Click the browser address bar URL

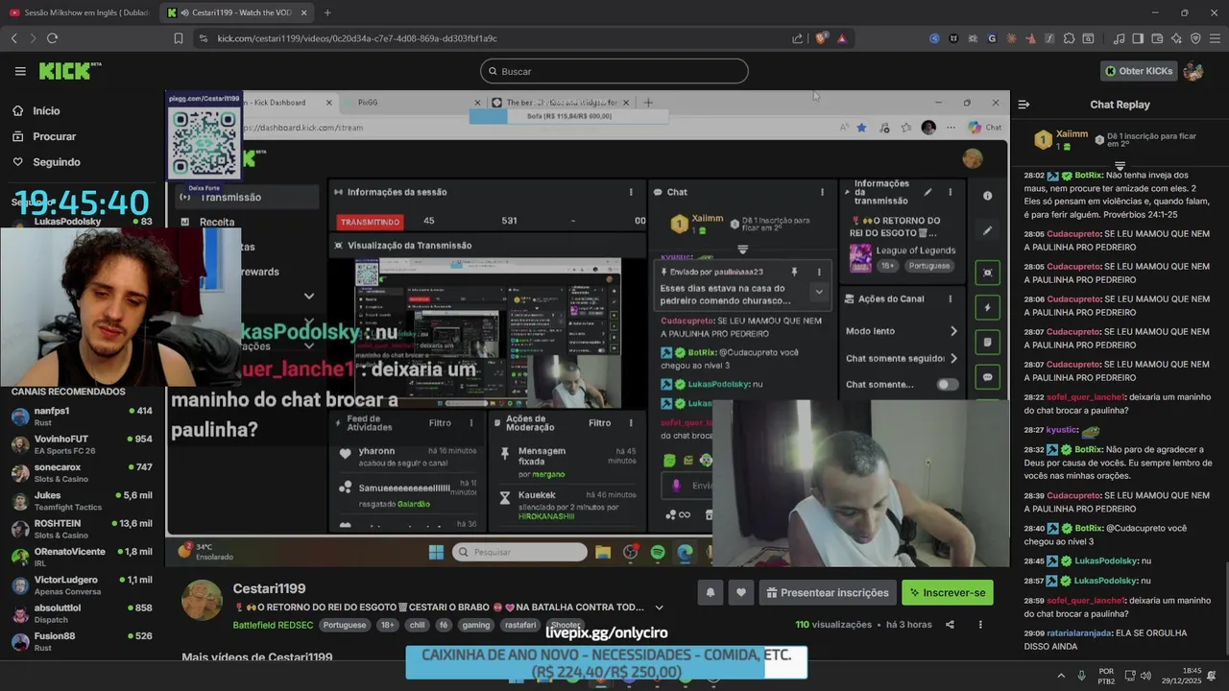(x=357, y=38)
